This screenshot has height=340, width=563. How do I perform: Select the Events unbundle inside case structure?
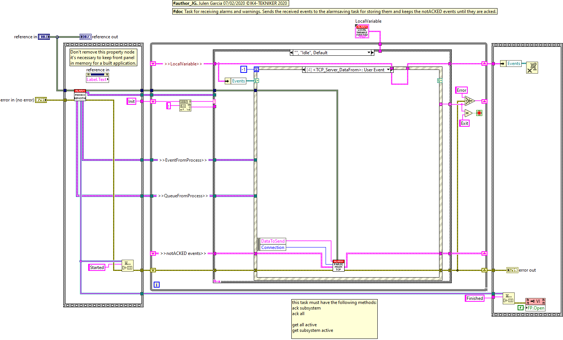236,81
